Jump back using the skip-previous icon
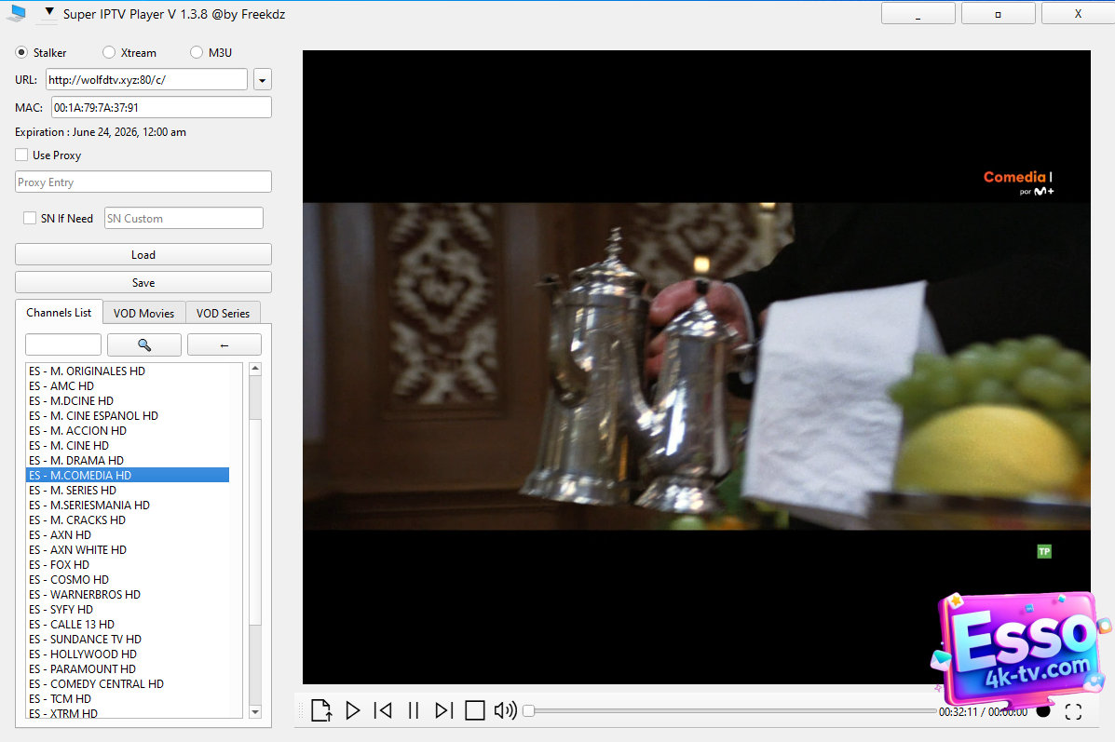 tap(382, 710)
